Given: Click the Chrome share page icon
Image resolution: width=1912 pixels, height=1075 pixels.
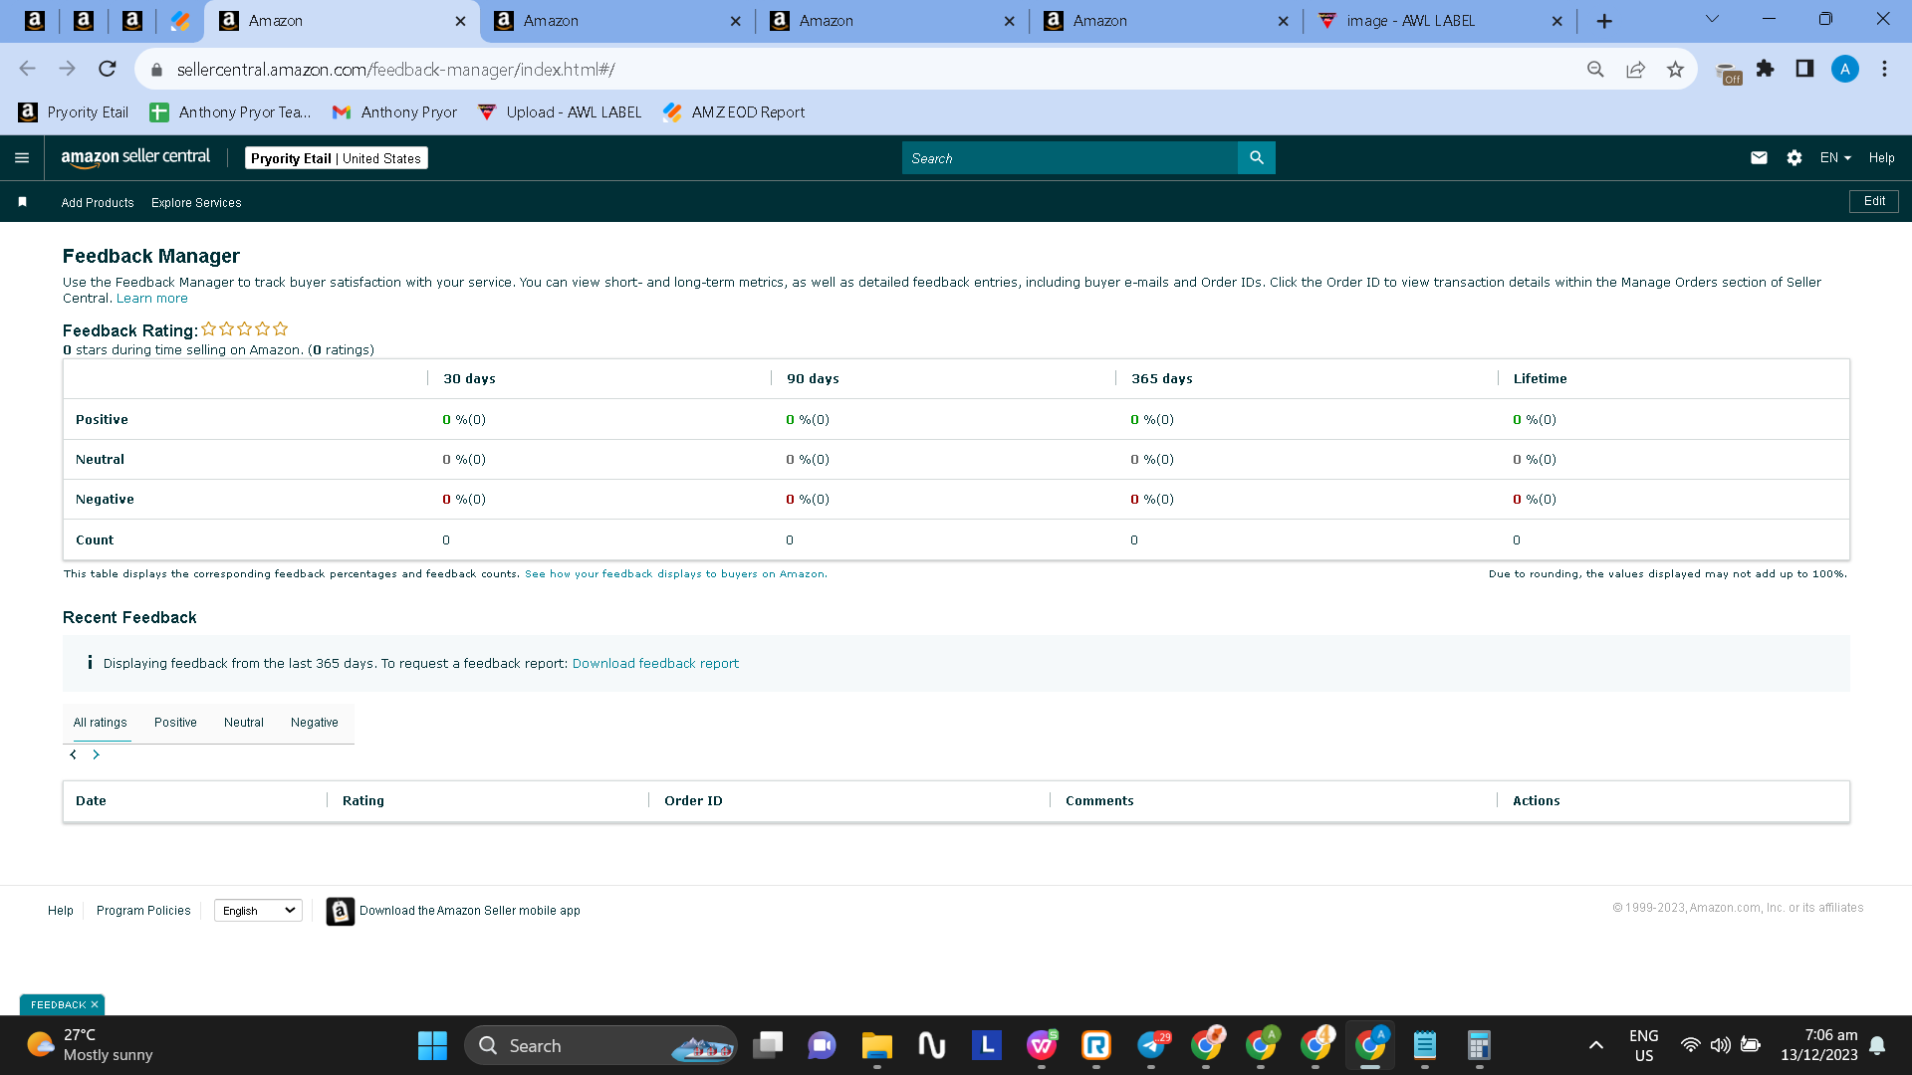Looking at the screenshot, I should pos(1635,69).
